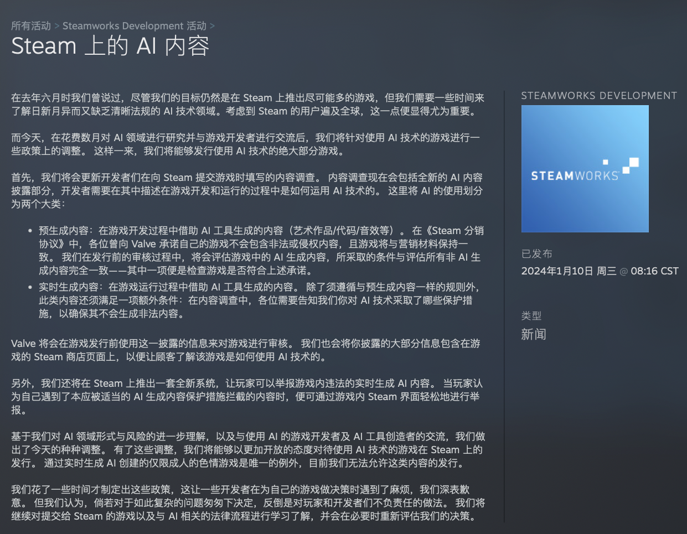Click the bullet item 预生成内容

261,251
